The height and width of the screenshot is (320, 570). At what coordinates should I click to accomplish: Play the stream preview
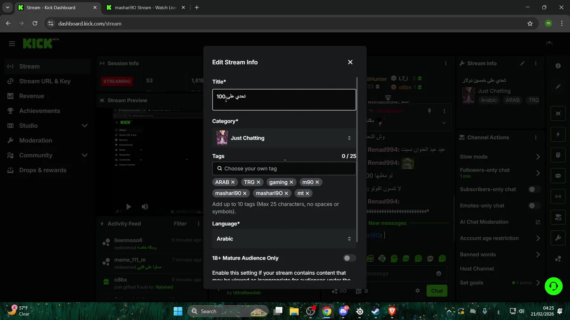(128, 207)
